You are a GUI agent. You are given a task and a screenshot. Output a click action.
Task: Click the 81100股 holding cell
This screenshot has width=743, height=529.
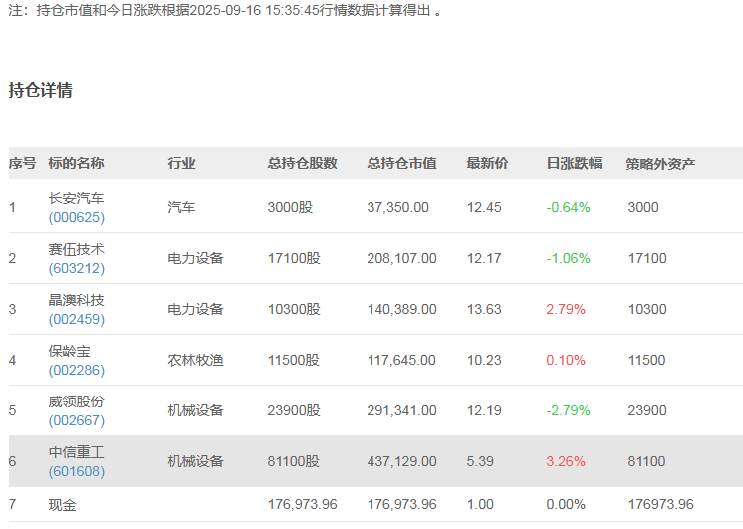click(294, 461)
